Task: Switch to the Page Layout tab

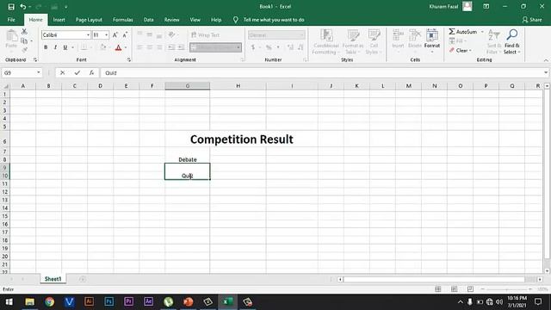Action: pyautogui.click(x=89, y=20)
